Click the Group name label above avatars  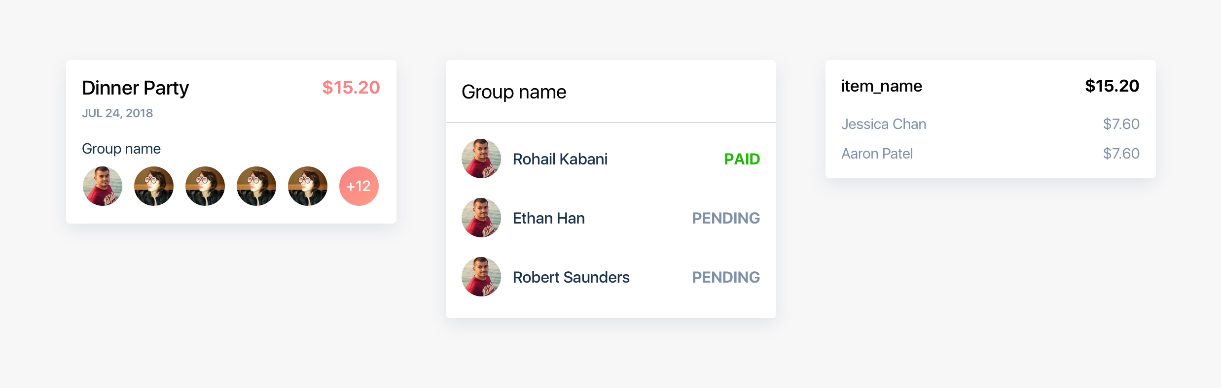tap(121, 149)
